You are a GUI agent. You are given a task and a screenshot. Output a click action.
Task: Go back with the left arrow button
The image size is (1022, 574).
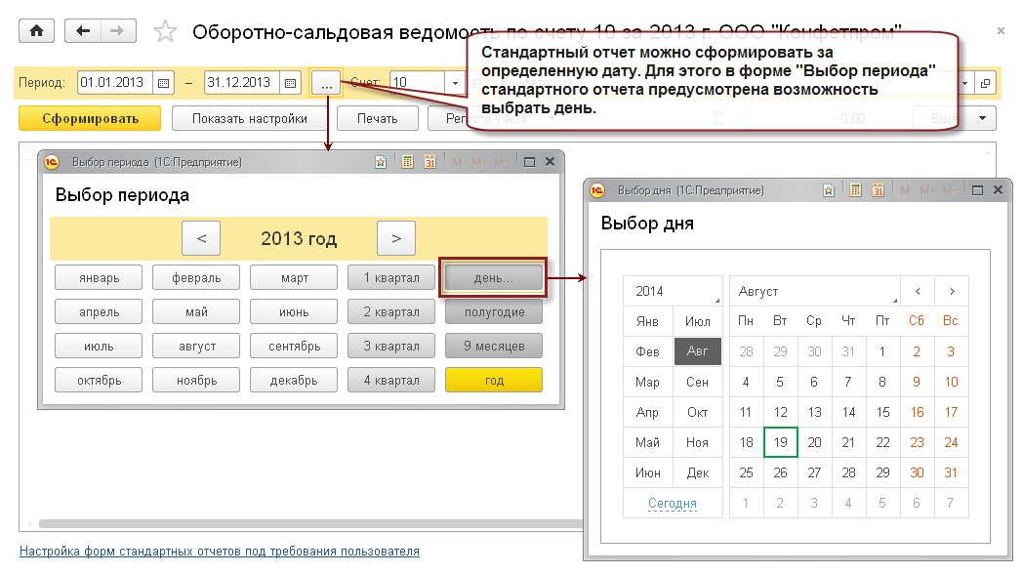(x=83, y=31)
